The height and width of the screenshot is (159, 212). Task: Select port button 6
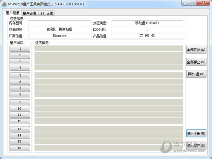click(20, 82)
